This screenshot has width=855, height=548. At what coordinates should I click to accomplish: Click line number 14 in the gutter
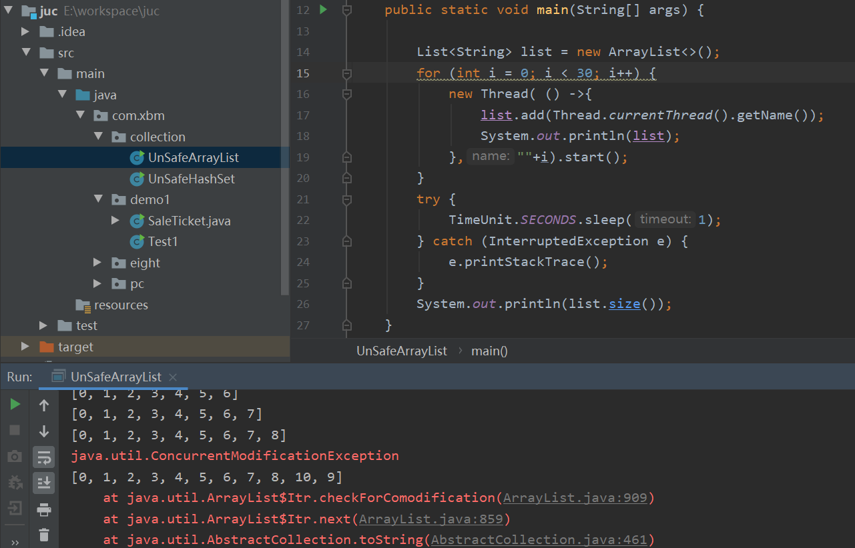point(302,52)
